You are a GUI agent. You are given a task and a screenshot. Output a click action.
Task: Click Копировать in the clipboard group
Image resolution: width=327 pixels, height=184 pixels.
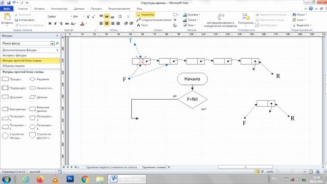coord(24,20)
